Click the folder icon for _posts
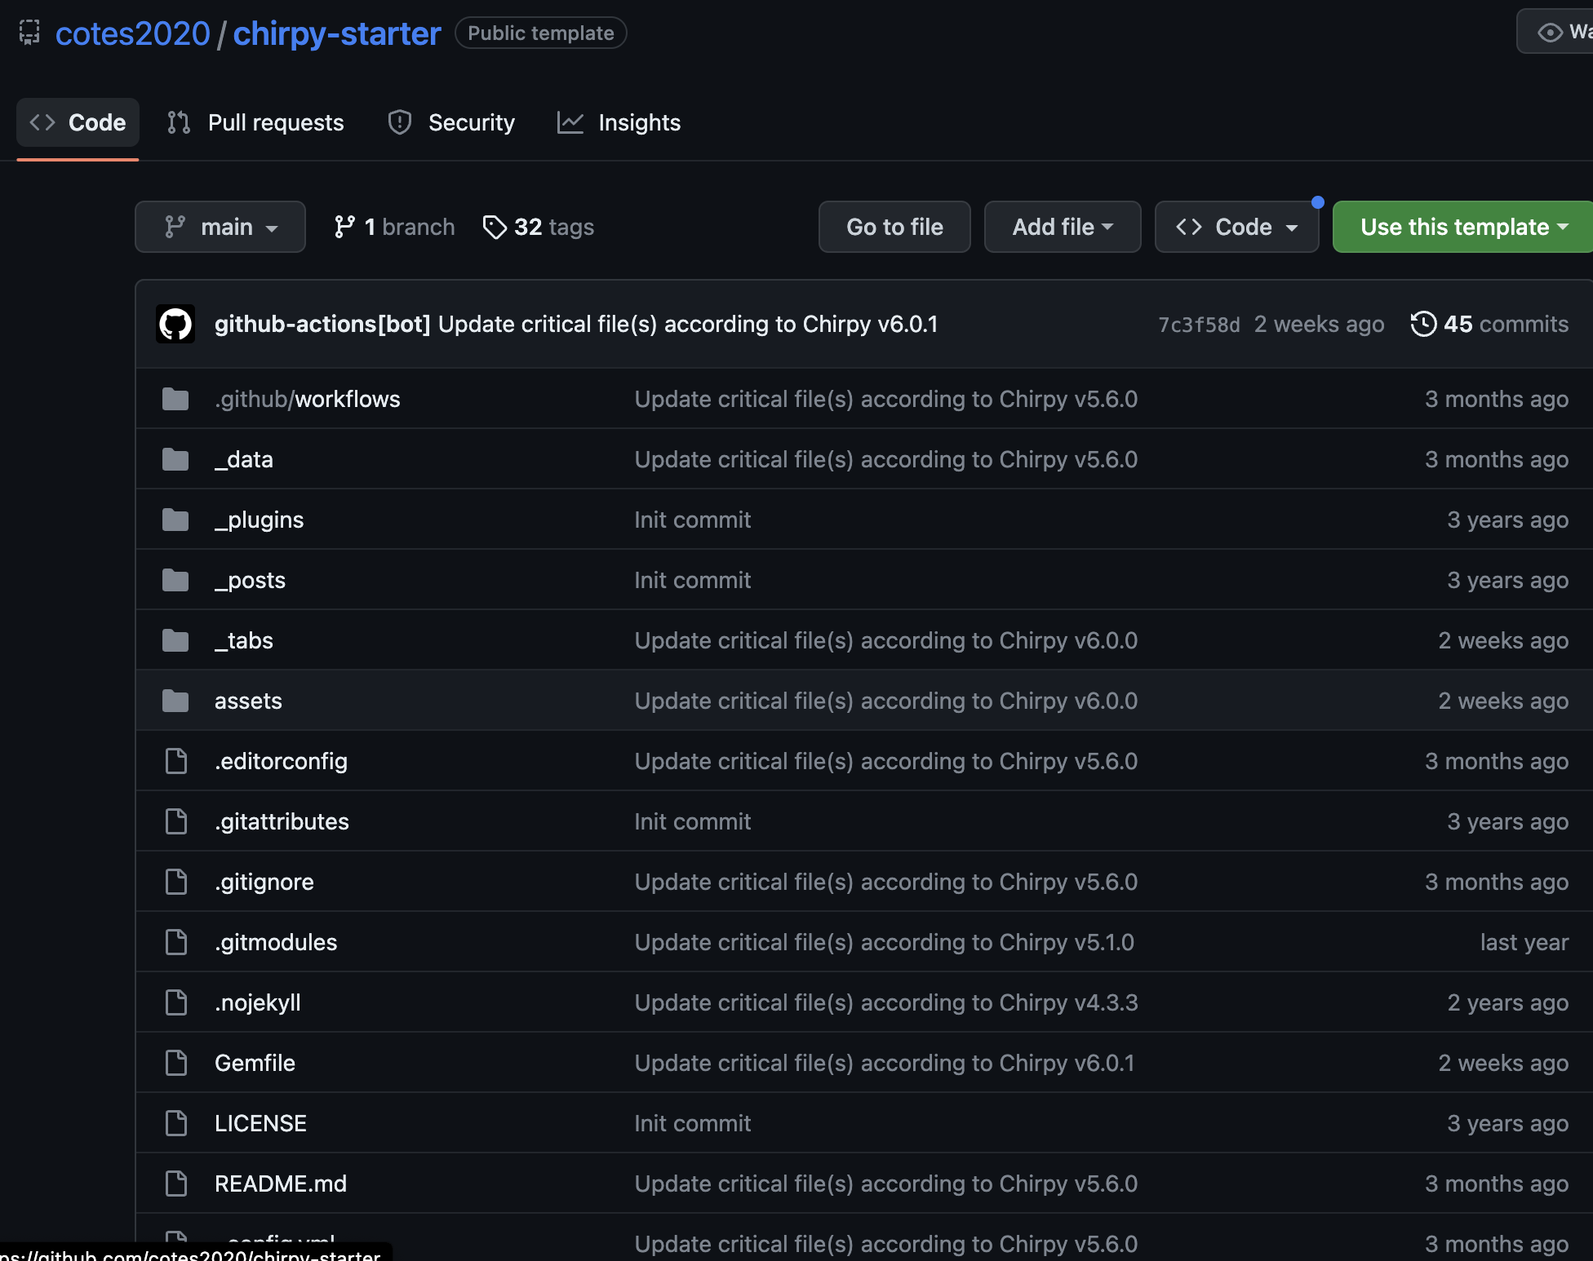 click(175, 580)
